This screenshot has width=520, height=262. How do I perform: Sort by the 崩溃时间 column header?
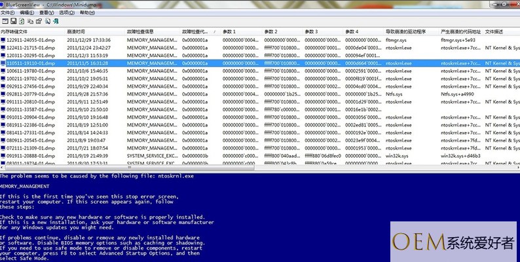(x=96, y=32)
